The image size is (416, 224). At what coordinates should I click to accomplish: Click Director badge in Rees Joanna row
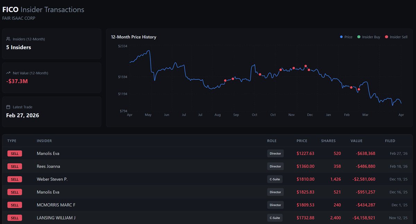[275, 166]
